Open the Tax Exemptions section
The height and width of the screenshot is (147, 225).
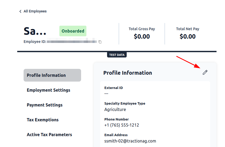coord(43,120)
